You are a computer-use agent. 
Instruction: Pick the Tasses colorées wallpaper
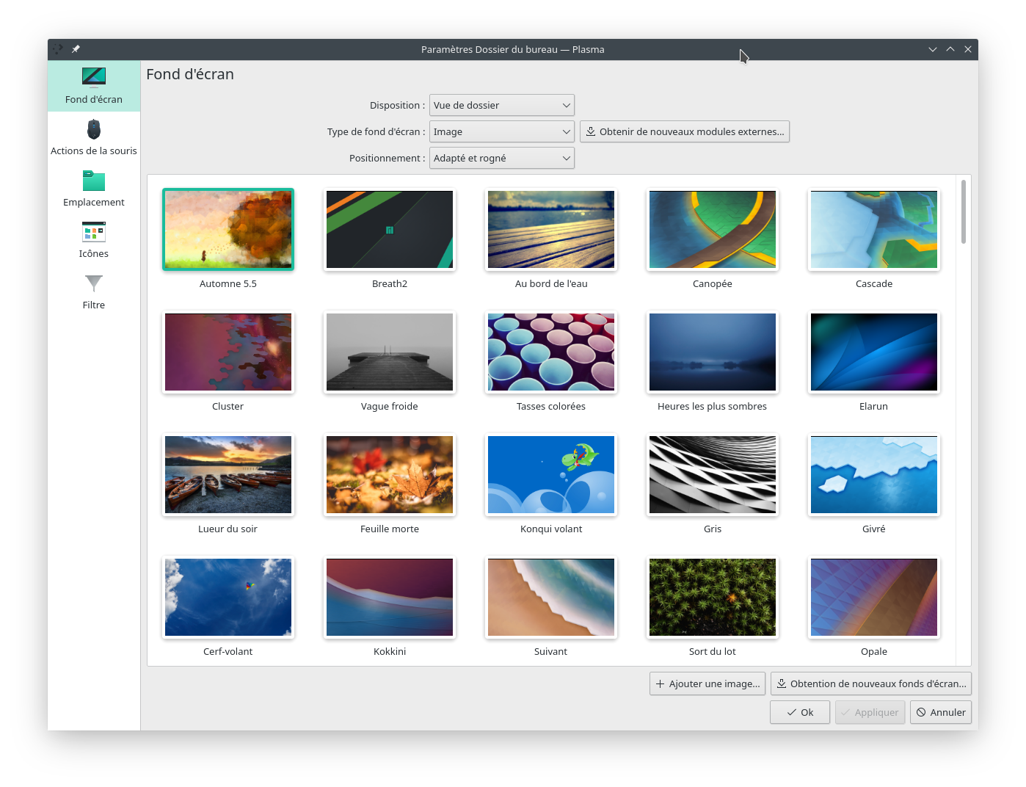pos(551,352)
